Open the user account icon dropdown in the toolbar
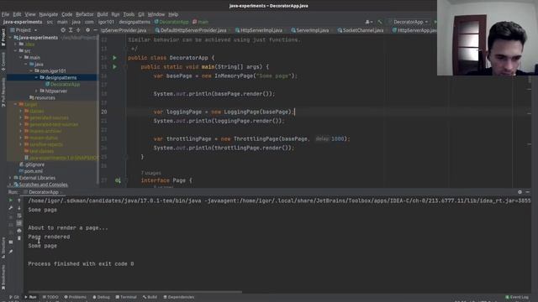This screenshot has height=302, width=538. pos(369,22)
